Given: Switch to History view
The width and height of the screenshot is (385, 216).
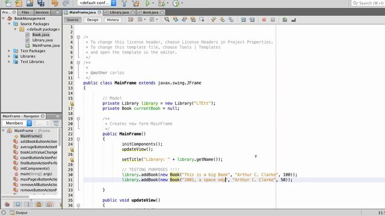Looking at the screenshot, I should (x=112, y=20).
